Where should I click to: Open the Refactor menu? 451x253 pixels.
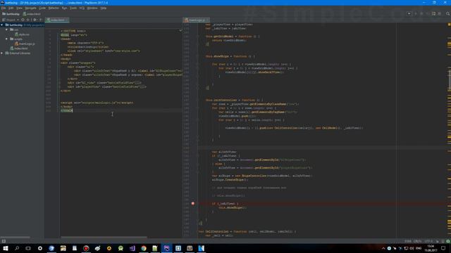[54, 8]
